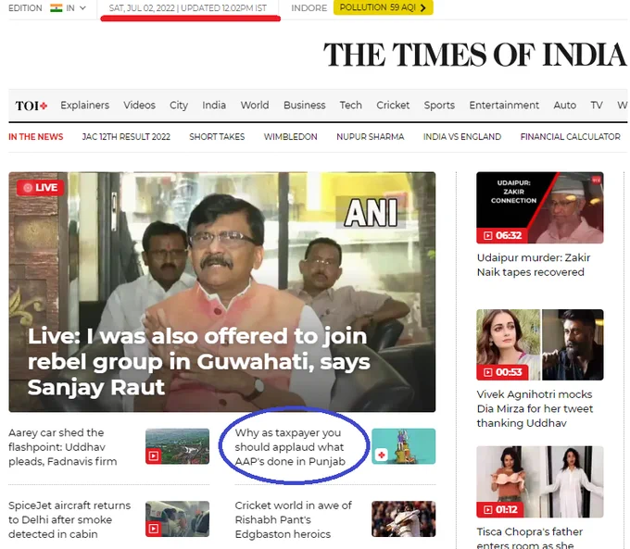
Task: Navigate to the India section
Action: [x=214, y=106]
